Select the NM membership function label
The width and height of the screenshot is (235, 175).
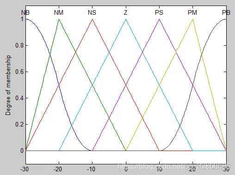(59, 12)
